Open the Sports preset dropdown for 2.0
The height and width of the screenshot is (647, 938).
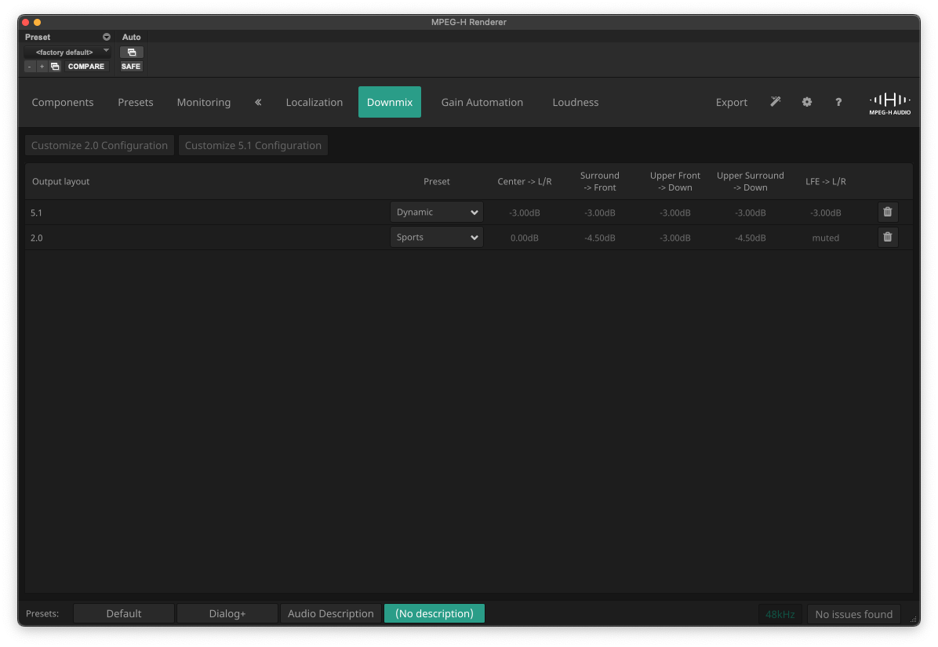point(437,238)
